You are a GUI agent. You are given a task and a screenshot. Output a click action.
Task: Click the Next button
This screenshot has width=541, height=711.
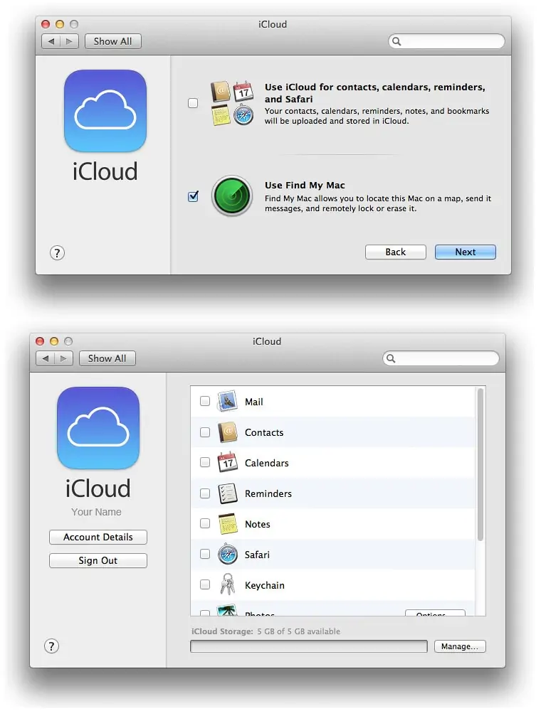point(466,252)
